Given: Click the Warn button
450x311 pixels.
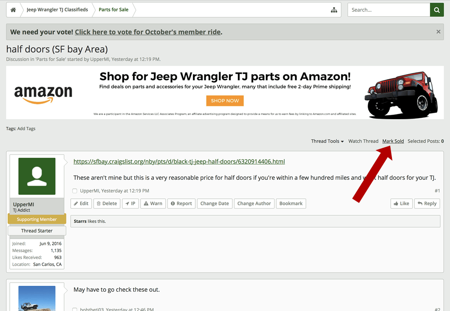Looking at the screenshot, I should pyautogui.click(x=153, y=204).
